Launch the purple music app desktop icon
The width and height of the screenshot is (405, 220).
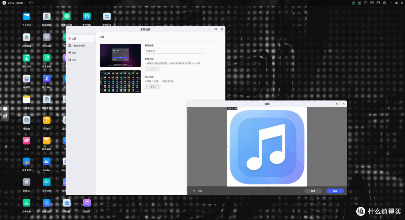[87, 203]
